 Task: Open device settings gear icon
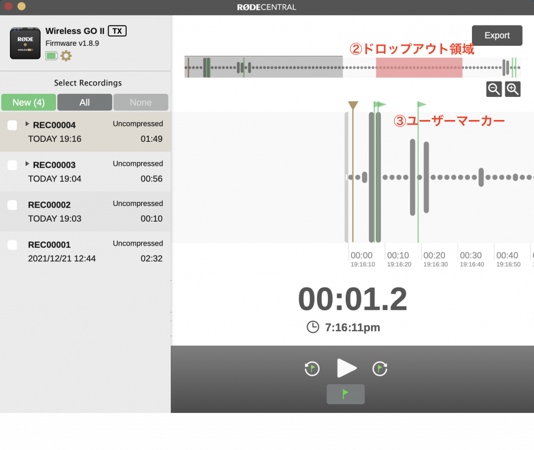tap(66, 55)
